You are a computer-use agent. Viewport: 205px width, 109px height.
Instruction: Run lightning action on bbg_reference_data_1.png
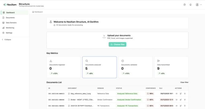click(x=185, y=94)
